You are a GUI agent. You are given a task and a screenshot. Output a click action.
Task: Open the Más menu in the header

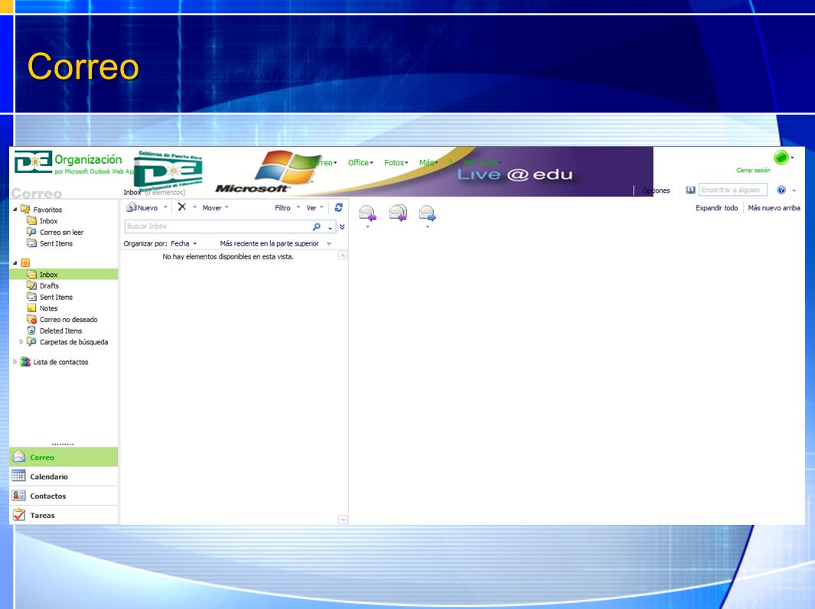click(429, 163)
